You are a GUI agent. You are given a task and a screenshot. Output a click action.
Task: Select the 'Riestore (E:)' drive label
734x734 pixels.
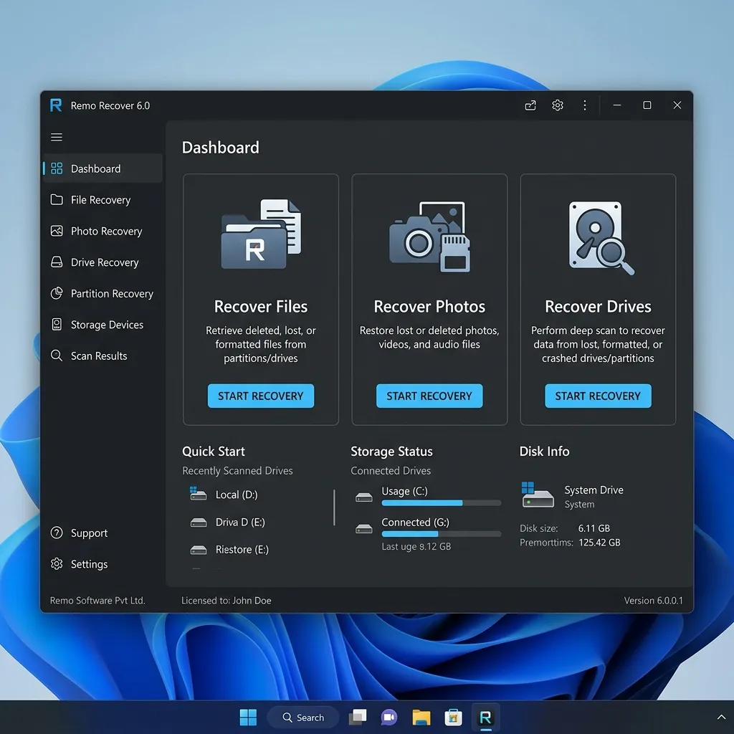click(242, 550)
